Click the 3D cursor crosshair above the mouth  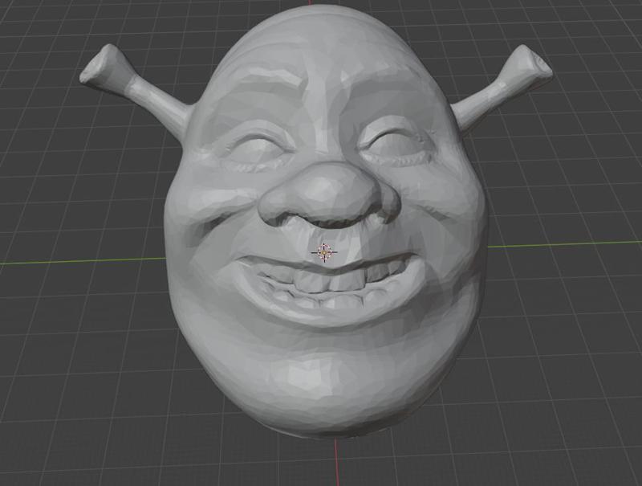324,252
